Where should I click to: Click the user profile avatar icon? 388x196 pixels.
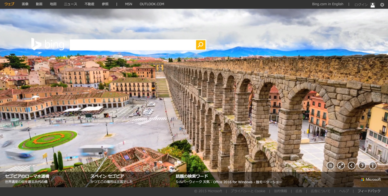[x=373, y=5]
